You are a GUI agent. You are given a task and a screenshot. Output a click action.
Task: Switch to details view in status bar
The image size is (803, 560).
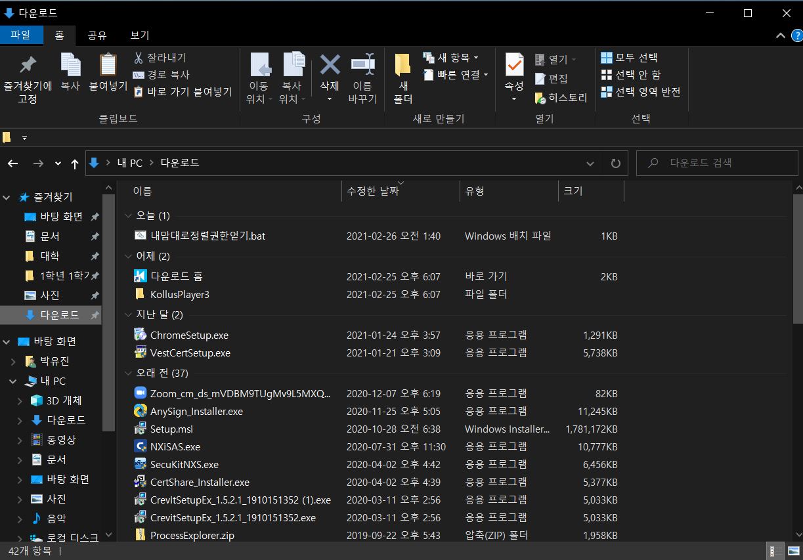coord(775,550)
